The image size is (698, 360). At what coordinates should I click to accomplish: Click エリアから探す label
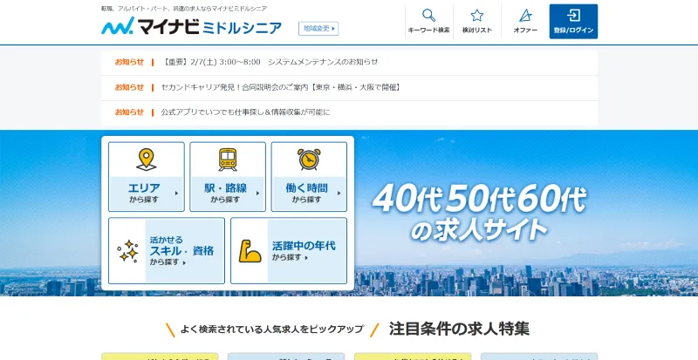click(x=144, y=194)
